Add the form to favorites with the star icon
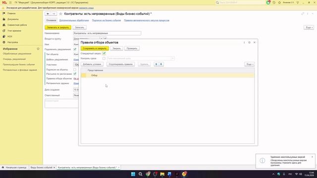 click(x=60, y=14)
